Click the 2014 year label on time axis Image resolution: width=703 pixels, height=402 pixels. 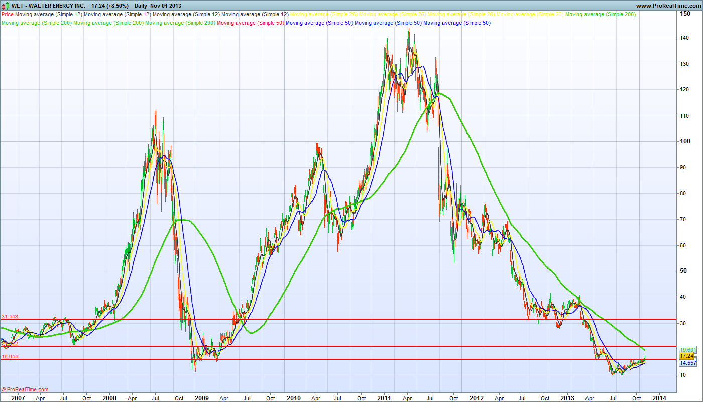(659, 398)
